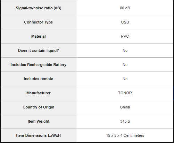Click the Material row label
The image size is (174, 143).
pos(39,36)
